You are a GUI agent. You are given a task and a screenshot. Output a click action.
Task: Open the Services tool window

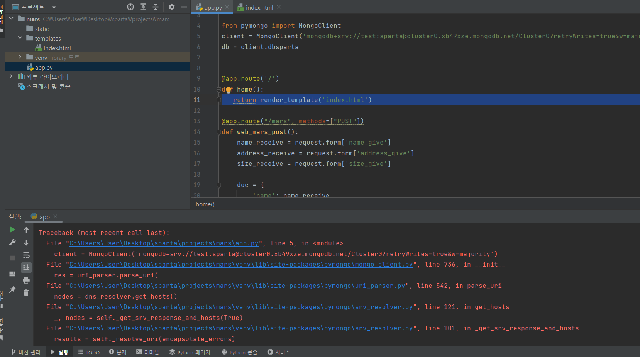pyautogui.click(x=279, y=352)
